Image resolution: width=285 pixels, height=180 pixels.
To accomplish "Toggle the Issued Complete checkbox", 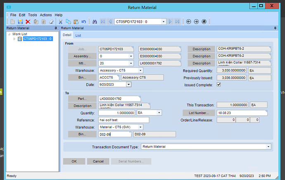I will 219,84.
